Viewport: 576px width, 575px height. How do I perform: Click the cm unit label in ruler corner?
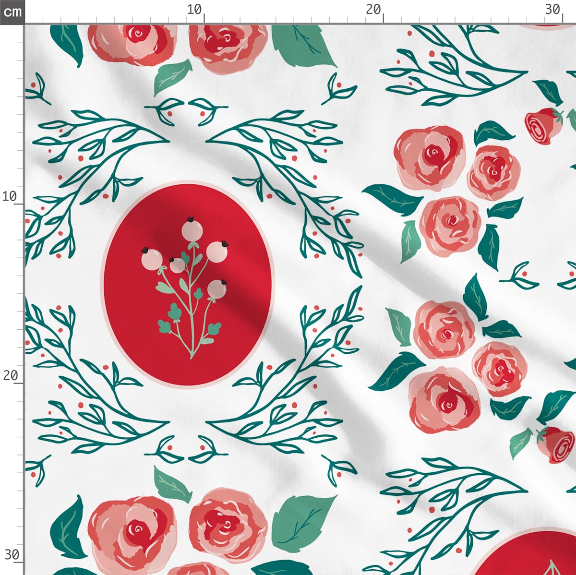pos(12,12)
